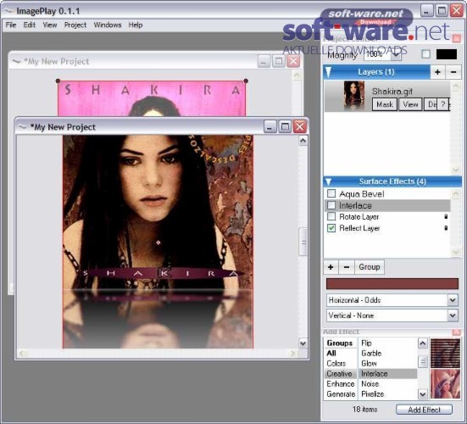
Task: Open the File menu
Action: [x=11, y=25]
